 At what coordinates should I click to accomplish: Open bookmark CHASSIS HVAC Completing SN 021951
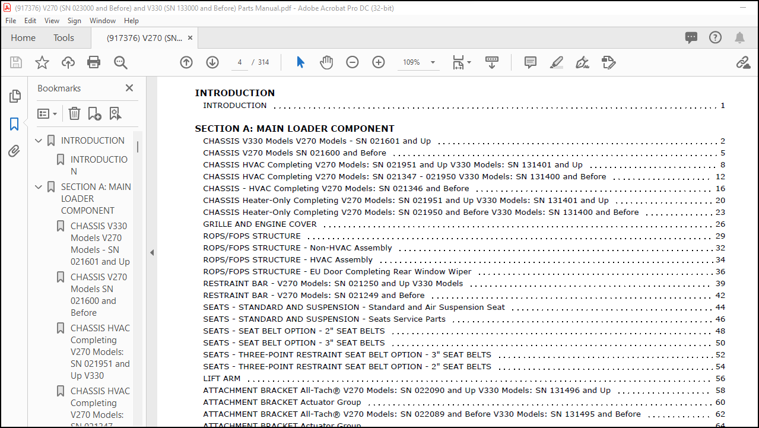[x=100, y=352]
